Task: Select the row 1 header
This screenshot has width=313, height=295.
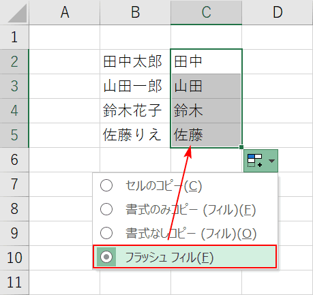Action: tap(14, 37)
